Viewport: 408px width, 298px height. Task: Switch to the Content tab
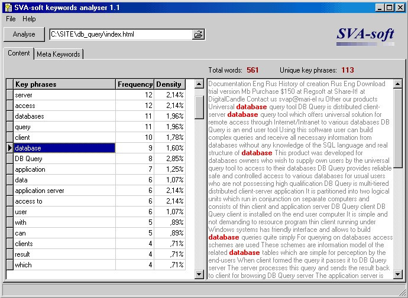[x=18, y=53]
